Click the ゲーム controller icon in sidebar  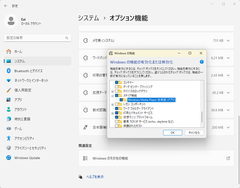(x=9, y=128)
